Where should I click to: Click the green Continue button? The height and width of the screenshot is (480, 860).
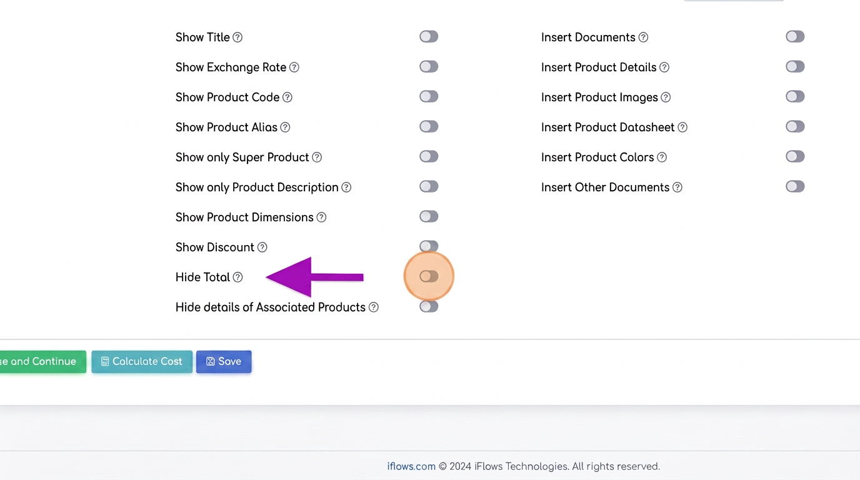[42, 362]
